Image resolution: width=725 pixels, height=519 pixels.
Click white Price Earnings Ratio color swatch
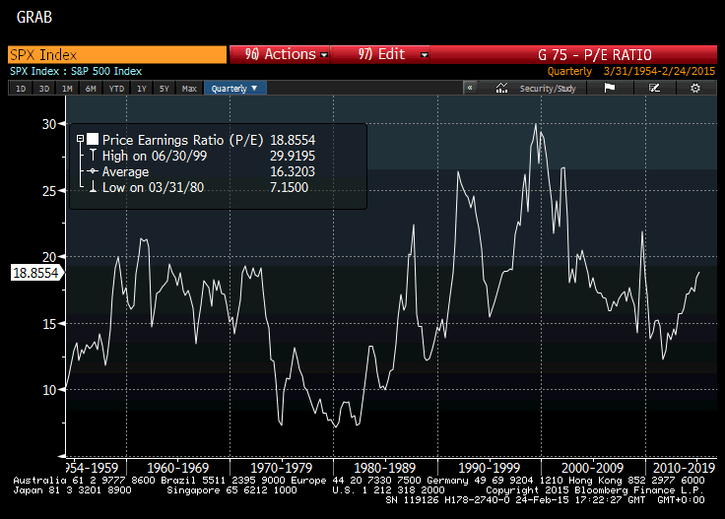pyautogui.click(x=93, y=140)
